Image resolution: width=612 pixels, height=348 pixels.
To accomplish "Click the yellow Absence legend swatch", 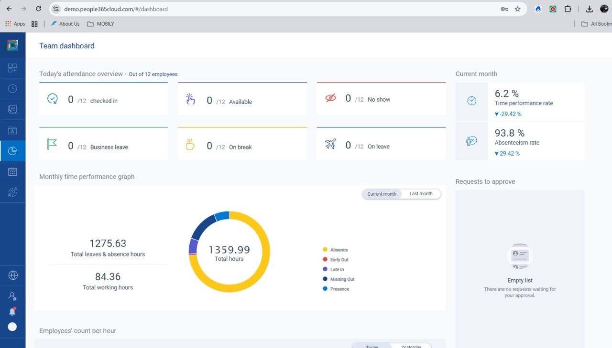I will 325,250.
